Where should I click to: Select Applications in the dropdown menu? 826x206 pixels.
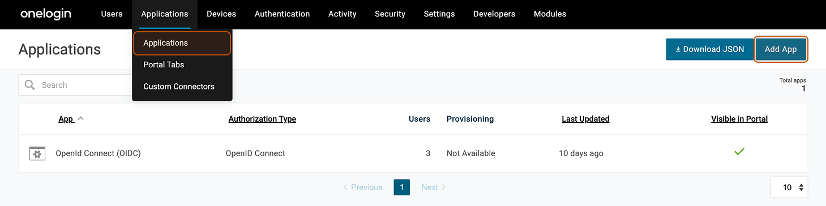[x=182, y=43]
